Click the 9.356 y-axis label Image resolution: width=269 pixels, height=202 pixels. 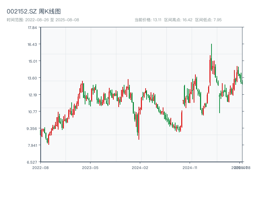pyautogui.click(x=32, y=129)
